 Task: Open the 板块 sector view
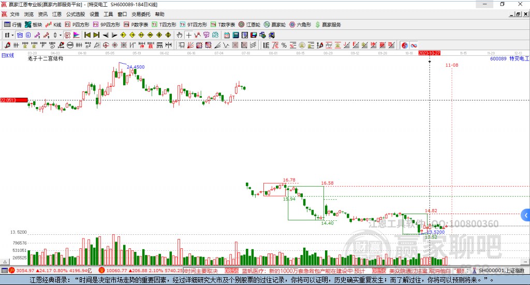click(x=34, y=25)
